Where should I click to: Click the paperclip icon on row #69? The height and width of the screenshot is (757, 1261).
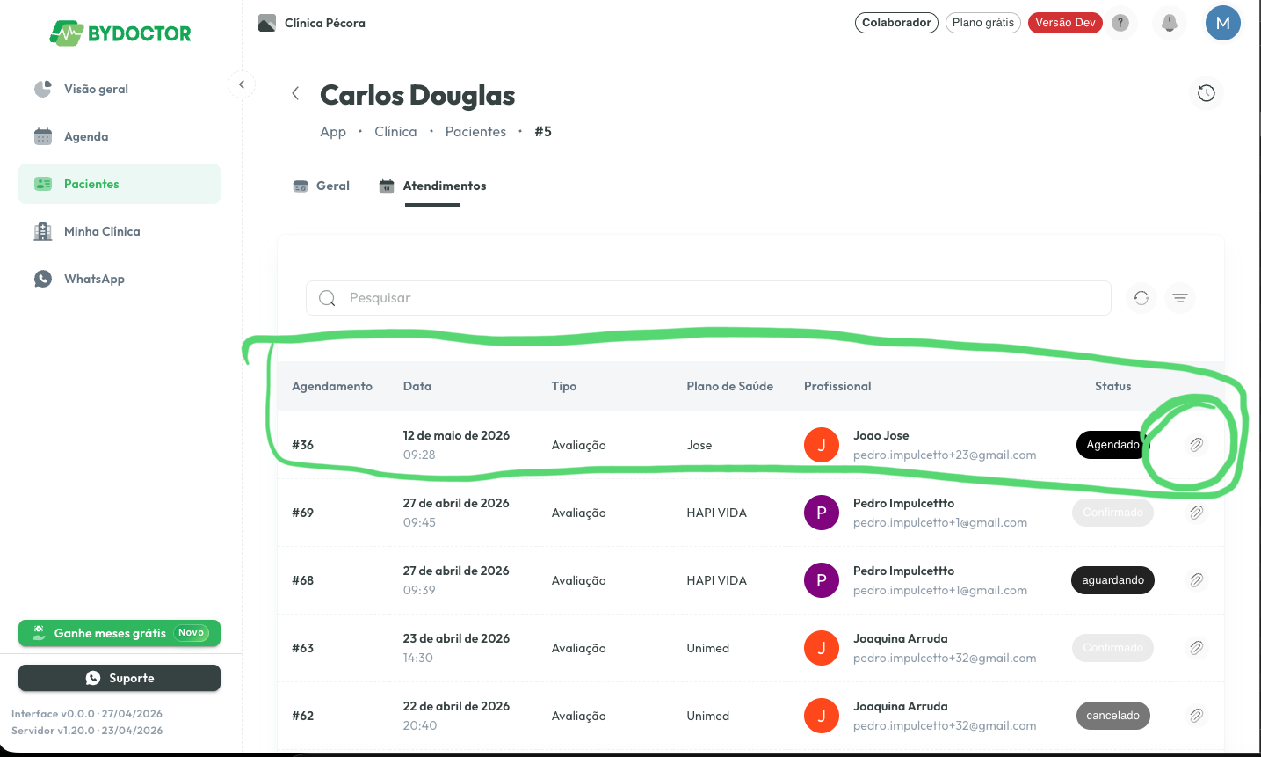coord(1196,513)
